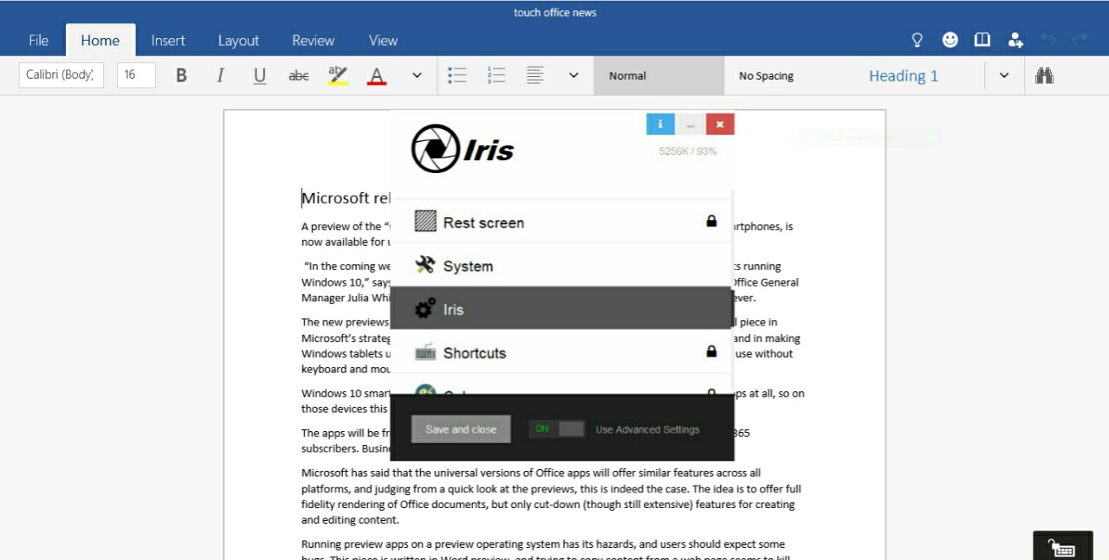This screenshot has width=1109, height=560.
Task: Click the Rest screen lock icon
Action: (711, 222)
